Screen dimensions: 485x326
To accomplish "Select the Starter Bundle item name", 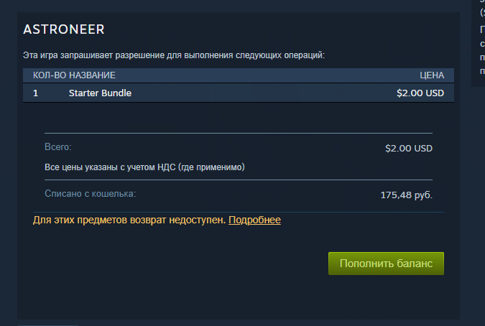I will pyautogui.click(x=100, y=93).
